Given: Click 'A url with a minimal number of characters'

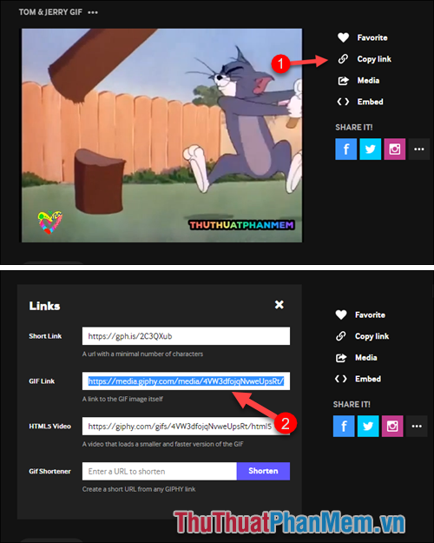Looking at the screenshot, I should coord(142,354).
